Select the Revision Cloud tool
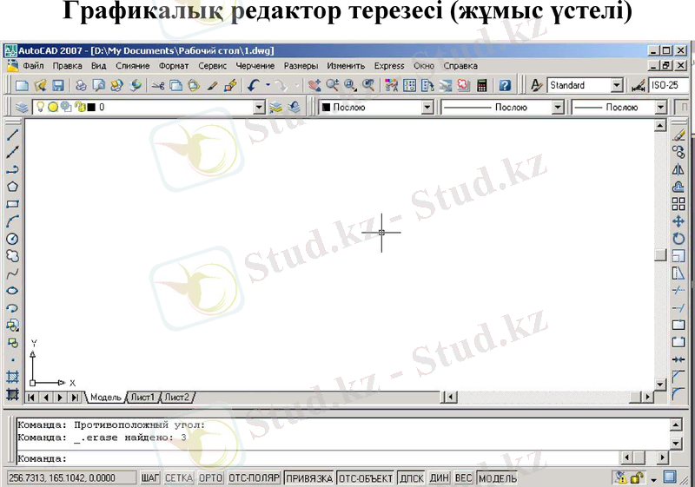This screenshot has width=695, height=487. 12,256
